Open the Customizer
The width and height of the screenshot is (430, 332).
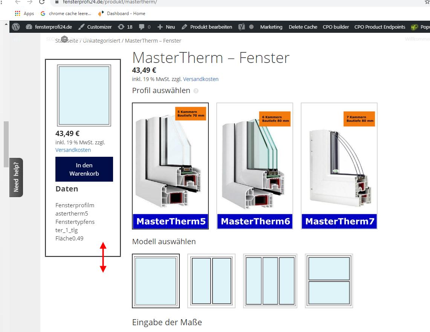click(x=95, y=27)
